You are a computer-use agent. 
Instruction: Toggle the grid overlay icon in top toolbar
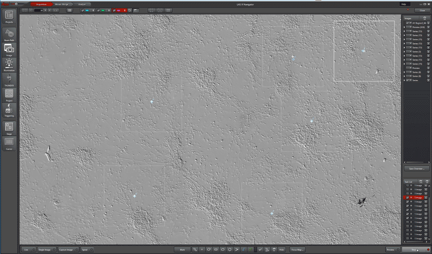70,10
